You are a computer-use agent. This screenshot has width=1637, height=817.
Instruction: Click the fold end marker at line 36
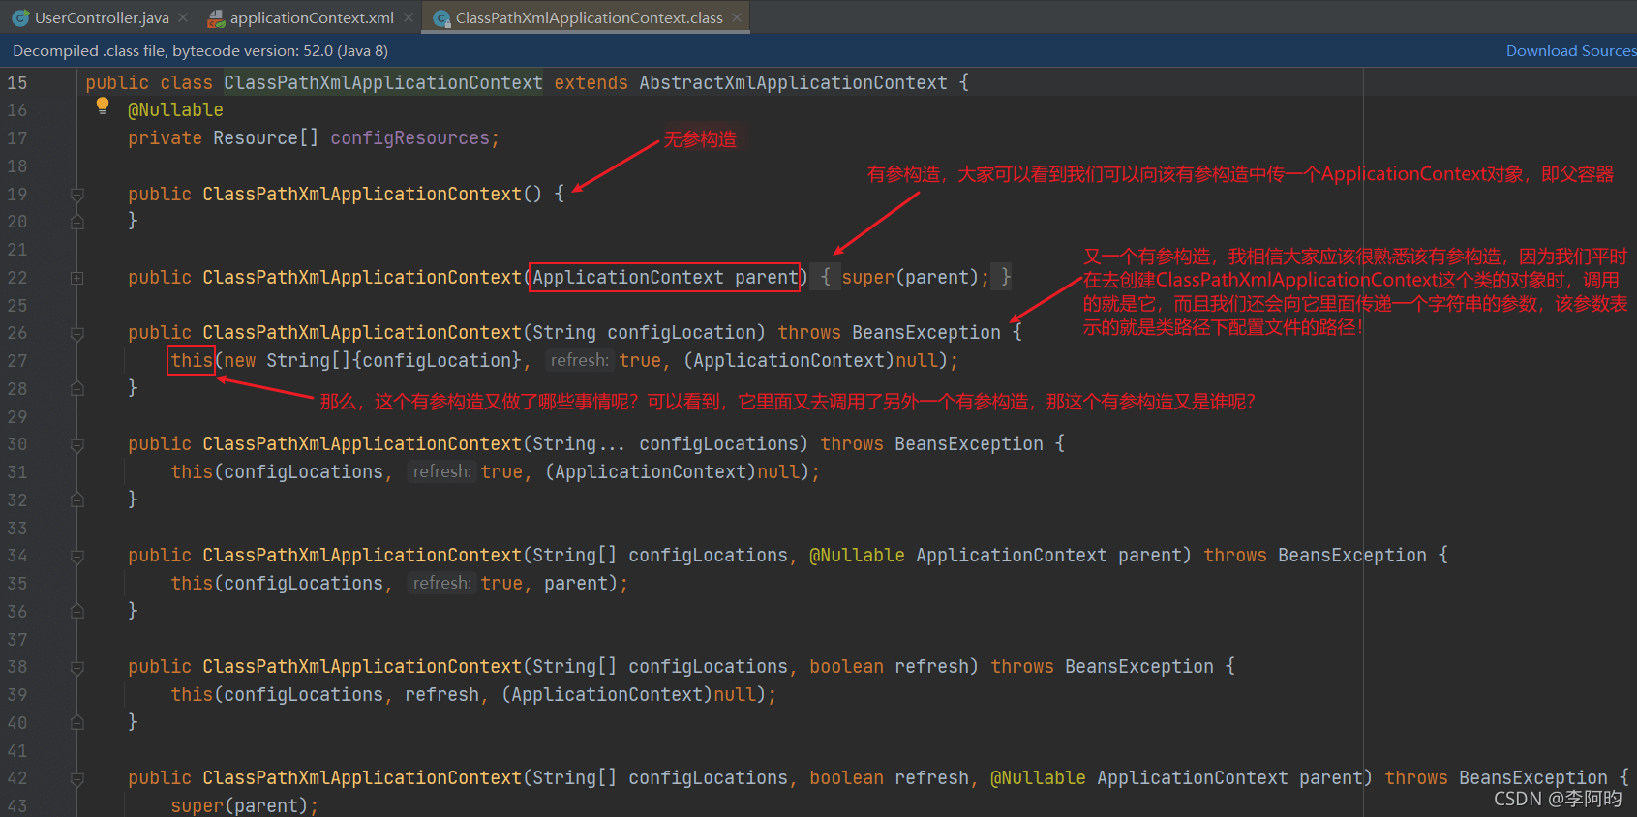click(x=77, y=611)
